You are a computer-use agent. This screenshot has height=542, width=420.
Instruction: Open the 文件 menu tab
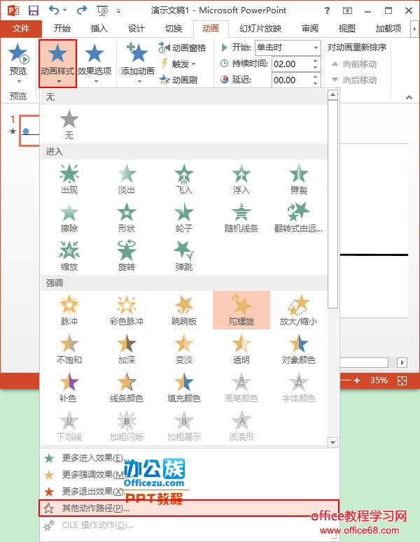21,29
